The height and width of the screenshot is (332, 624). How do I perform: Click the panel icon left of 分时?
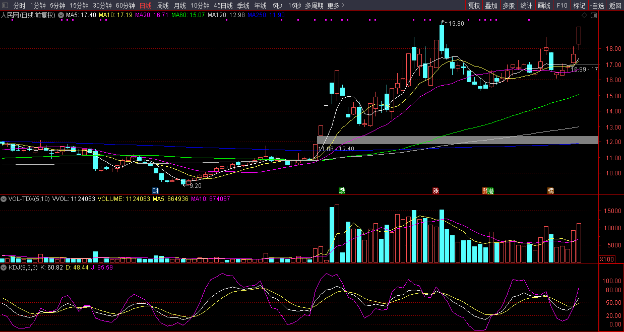(x=5, y=6)
